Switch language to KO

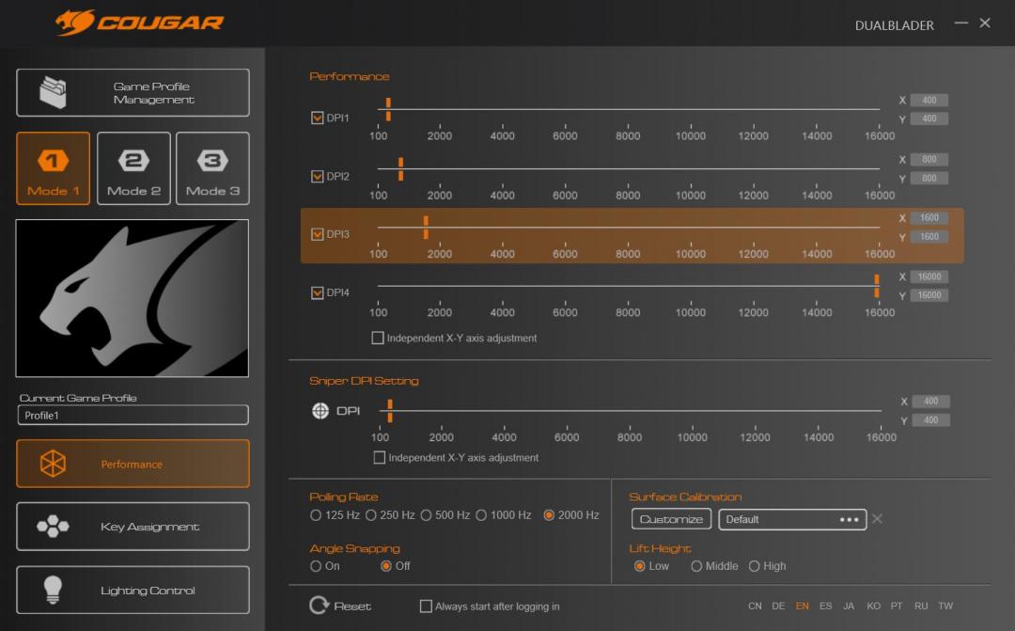click(x=873, y=607)
